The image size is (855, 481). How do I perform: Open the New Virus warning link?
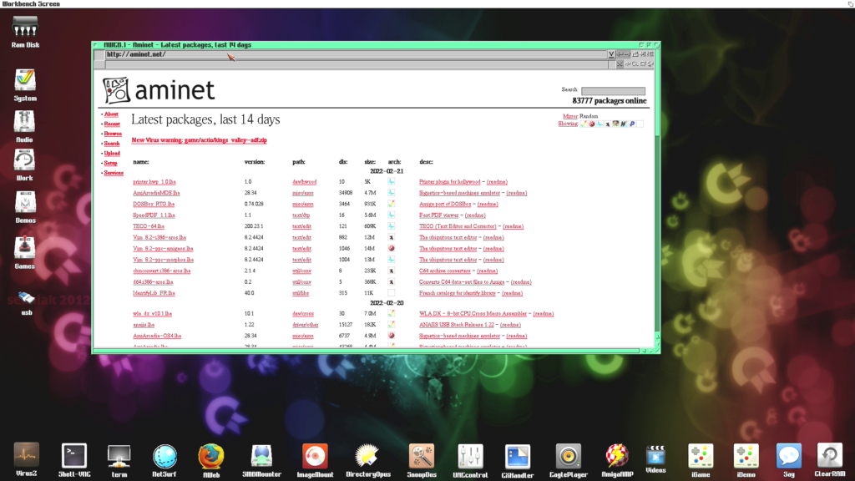coord(199,140)
